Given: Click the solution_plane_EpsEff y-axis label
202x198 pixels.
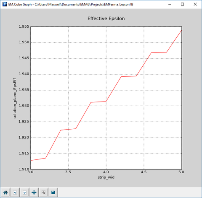Looking at the screenshot, I should [x=15, y=98].
